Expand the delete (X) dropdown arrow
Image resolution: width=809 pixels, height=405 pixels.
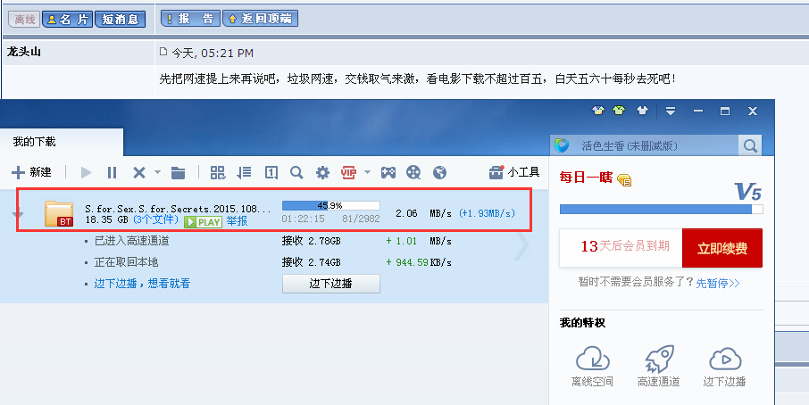pos(157,172)
